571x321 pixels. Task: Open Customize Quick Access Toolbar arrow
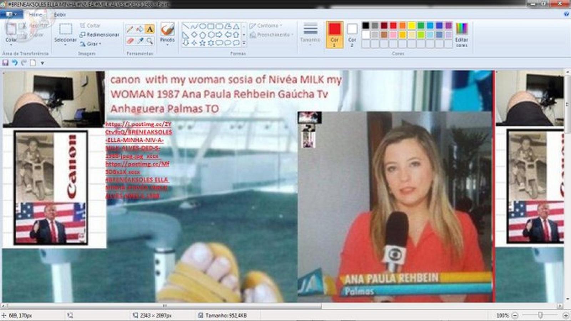coord(42,63)
